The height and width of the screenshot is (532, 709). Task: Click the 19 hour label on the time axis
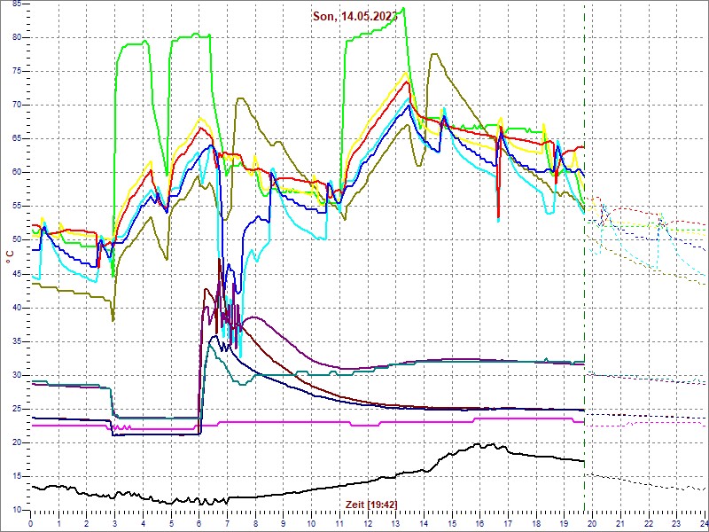tap(565, 523)
